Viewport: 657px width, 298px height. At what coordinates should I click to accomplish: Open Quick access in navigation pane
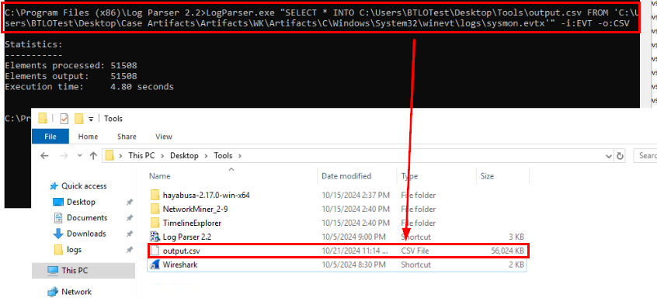84,185
